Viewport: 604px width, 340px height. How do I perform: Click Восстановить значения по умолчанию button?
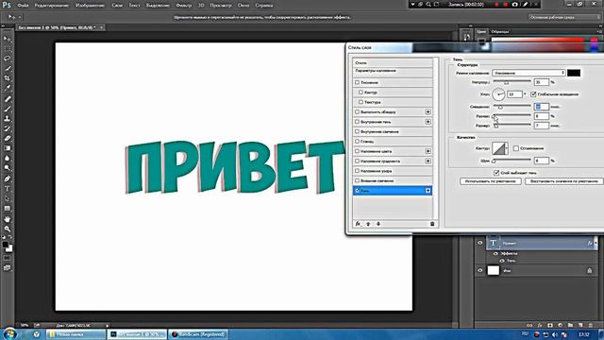tap(564, 181)
